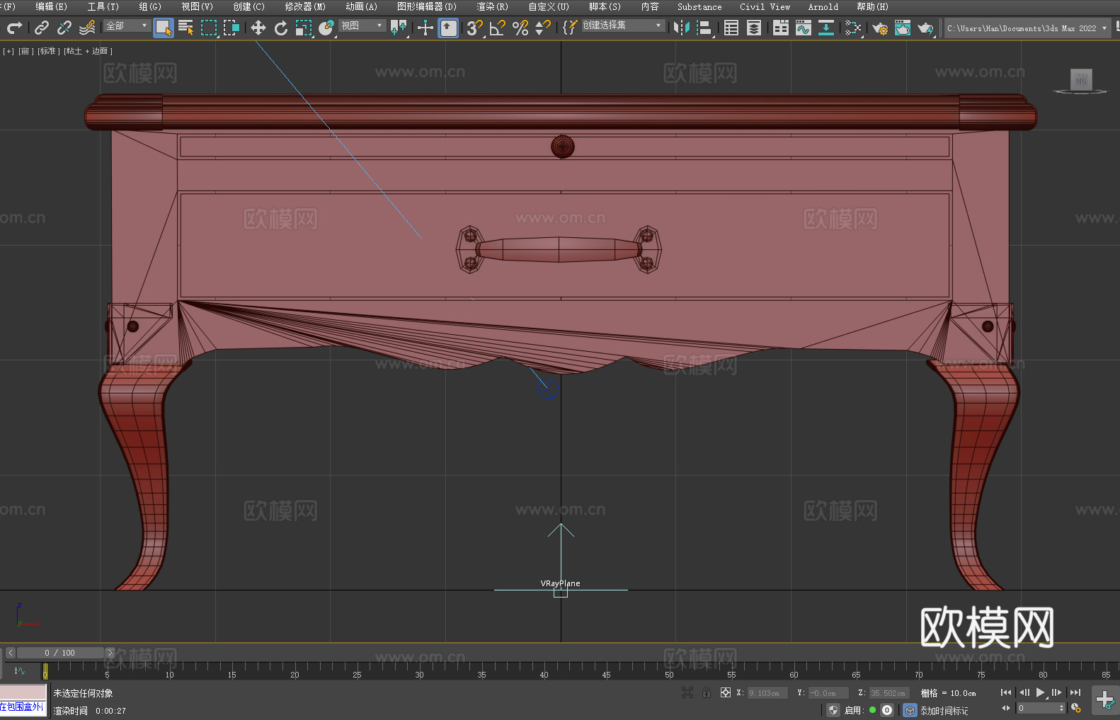Open the selection filter 全部 dropdown
This screenshot has width=1120, height=720.
point(127,25)
